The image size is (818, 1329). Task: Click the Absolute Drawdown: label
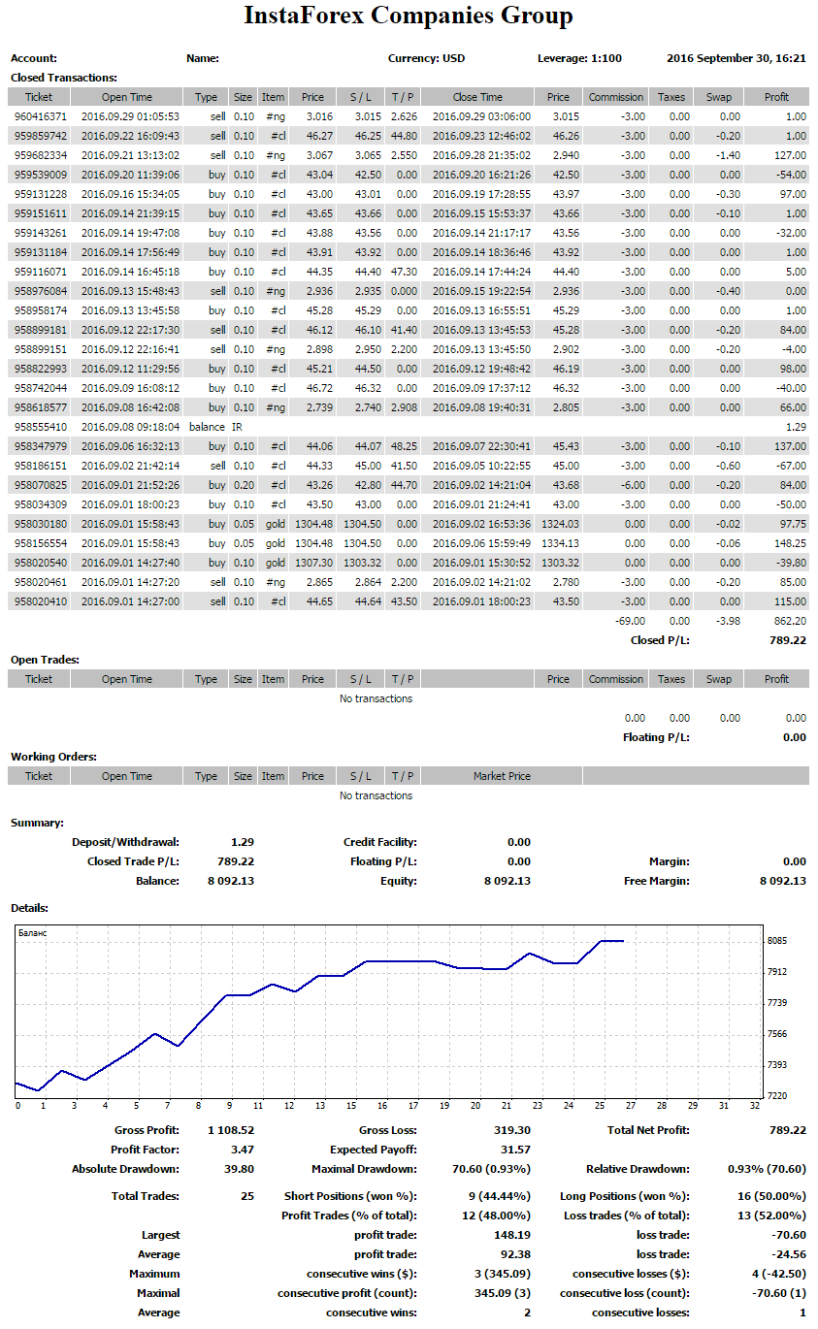click(x=126, y=1169)
